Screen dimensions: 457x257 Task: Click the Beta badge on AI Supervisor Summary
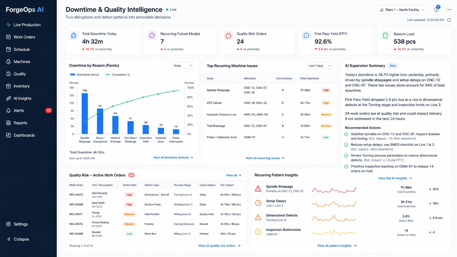(392, 66)
